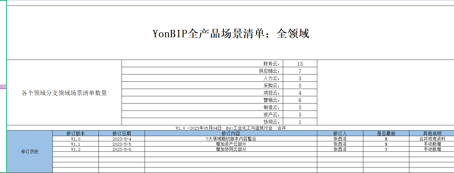The width and height of the screenshot is (454, 173).
Task: Select the value 6 for 营销云
Action: 300,100
